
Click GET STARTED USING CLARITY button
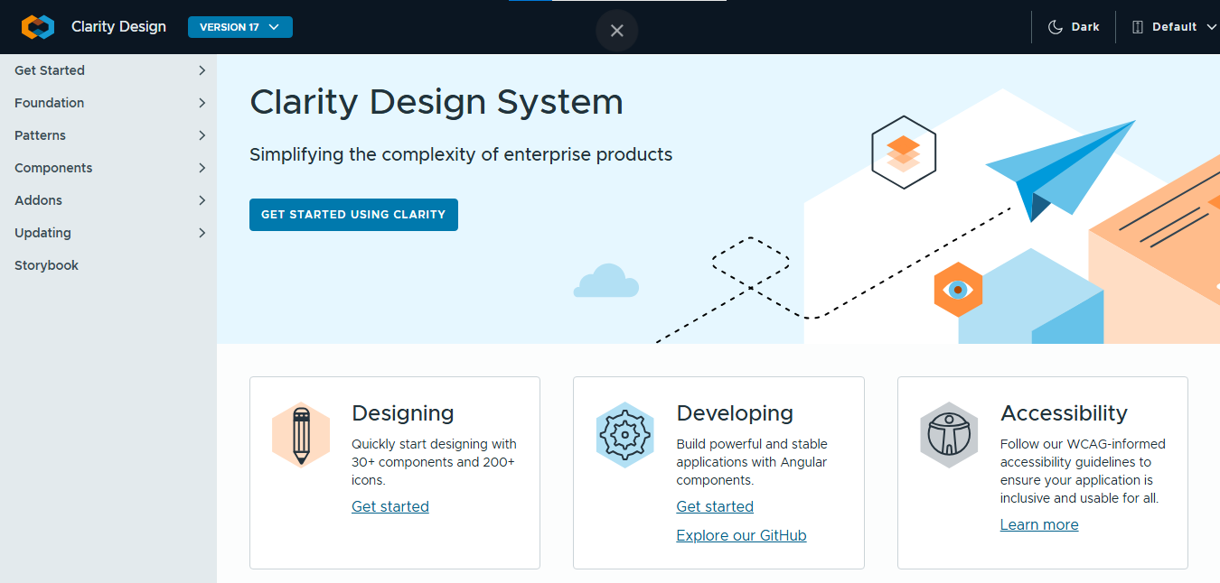[353, 215]
